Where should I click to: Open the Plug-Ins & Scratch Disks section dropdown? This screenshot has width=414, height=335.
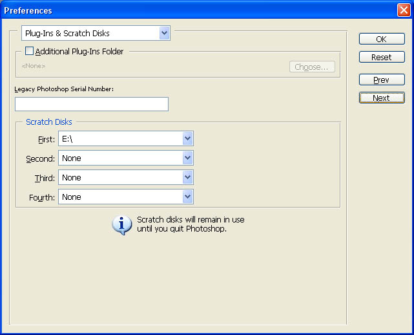[96, 33]
